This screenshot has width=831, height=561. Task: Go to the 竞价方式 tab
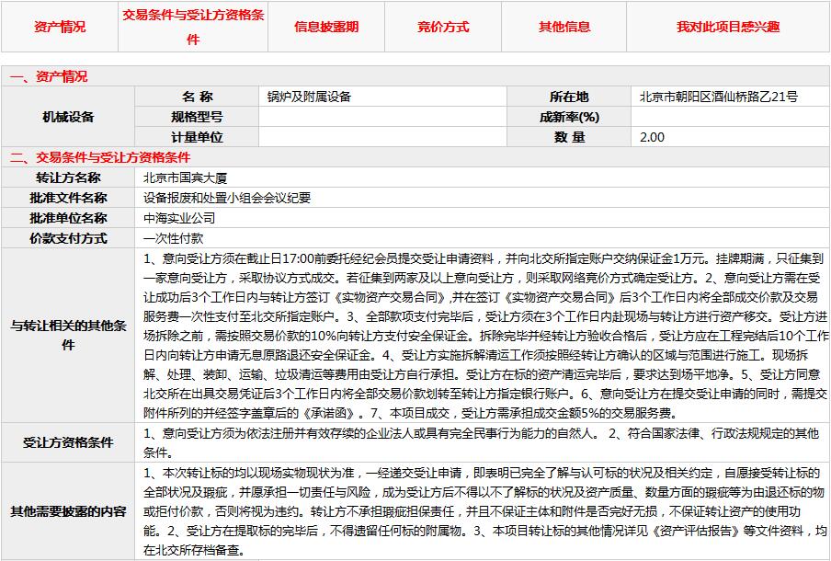tap(443, 27)
